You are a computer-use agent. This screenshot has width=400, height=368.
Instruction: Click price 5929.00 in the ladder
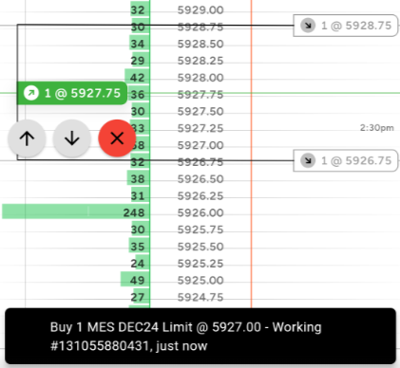(x=200, y=10)
